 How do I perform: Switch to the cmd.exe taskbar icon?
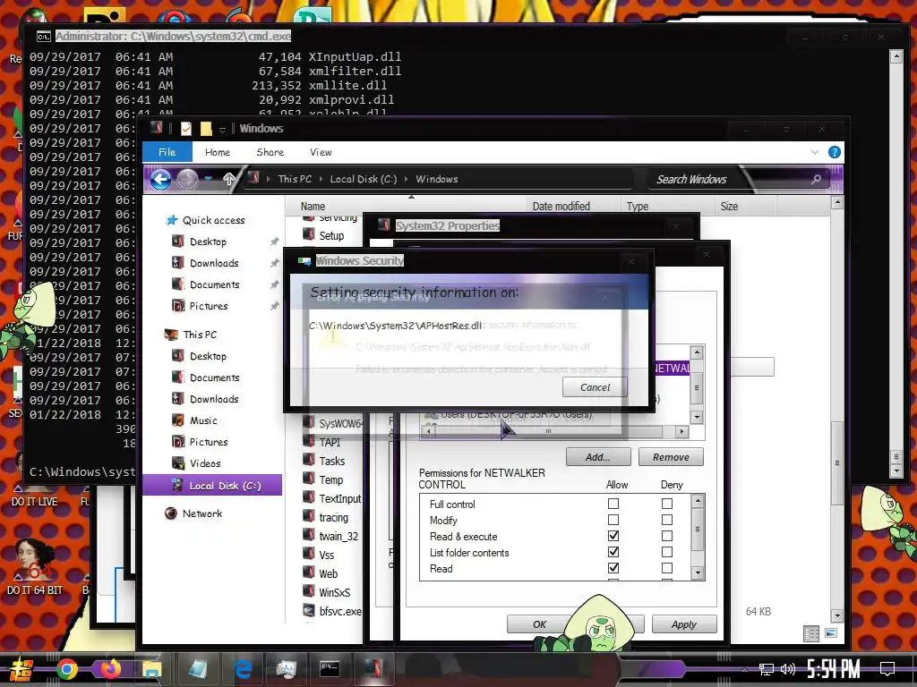coord(330,669)
